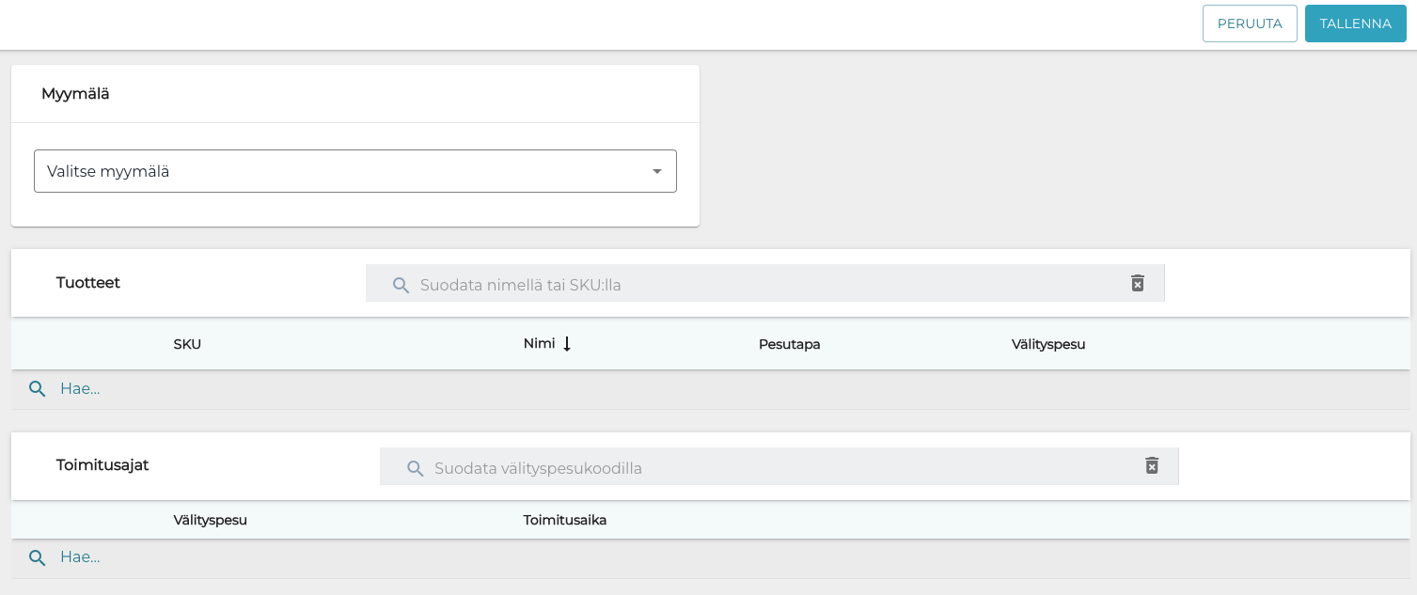Save changes with the TALLENNA button
Screen dimensions: 1417x595
tap(1355, 23)
